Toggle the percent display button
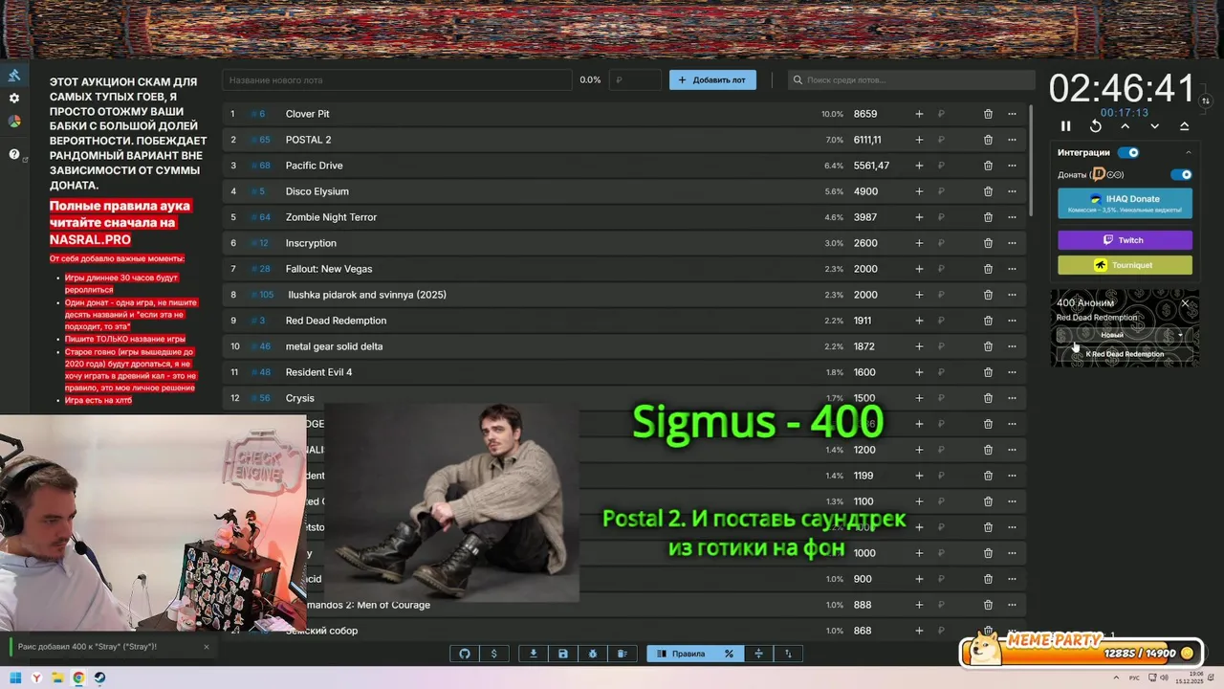1224x689 pixels. [729, 654]
